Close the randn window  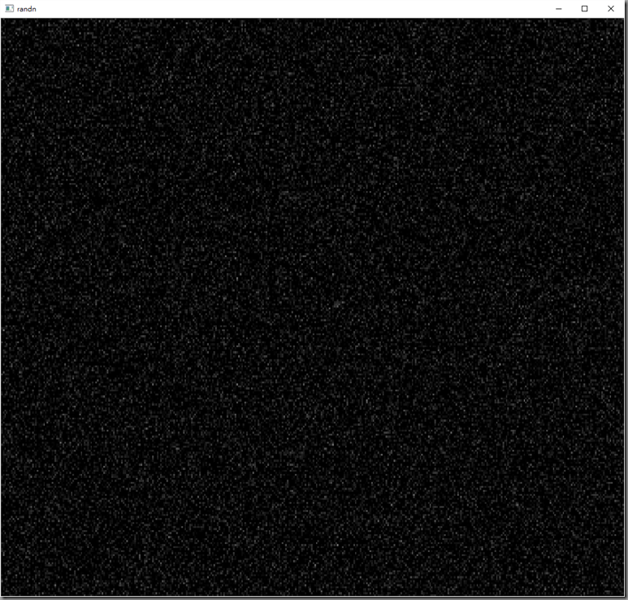point(611,8)
